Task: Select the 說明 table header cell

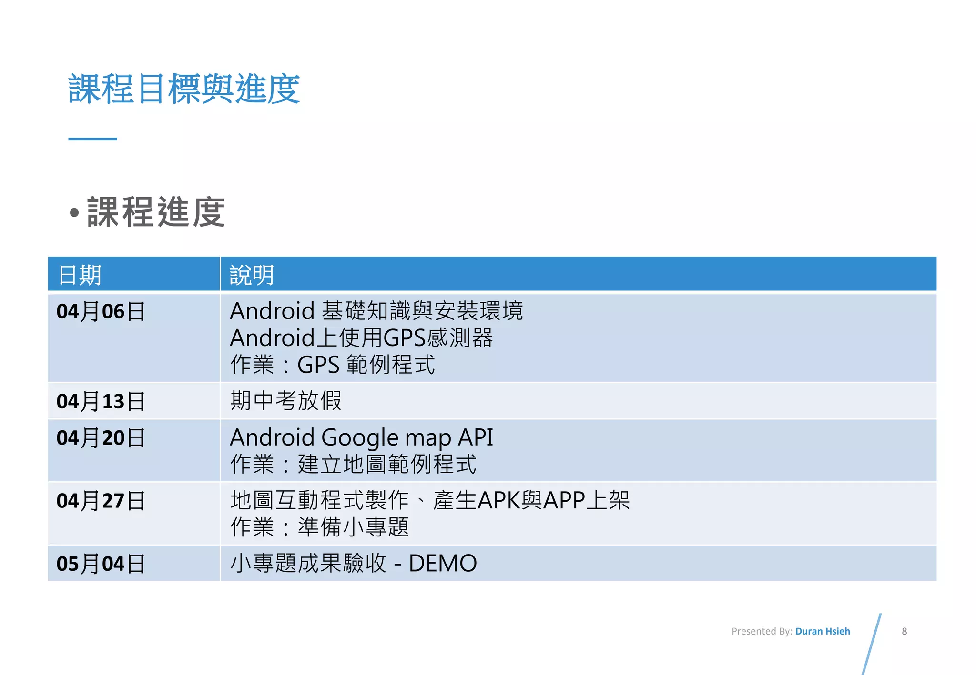Action: (x=579, y=274)
